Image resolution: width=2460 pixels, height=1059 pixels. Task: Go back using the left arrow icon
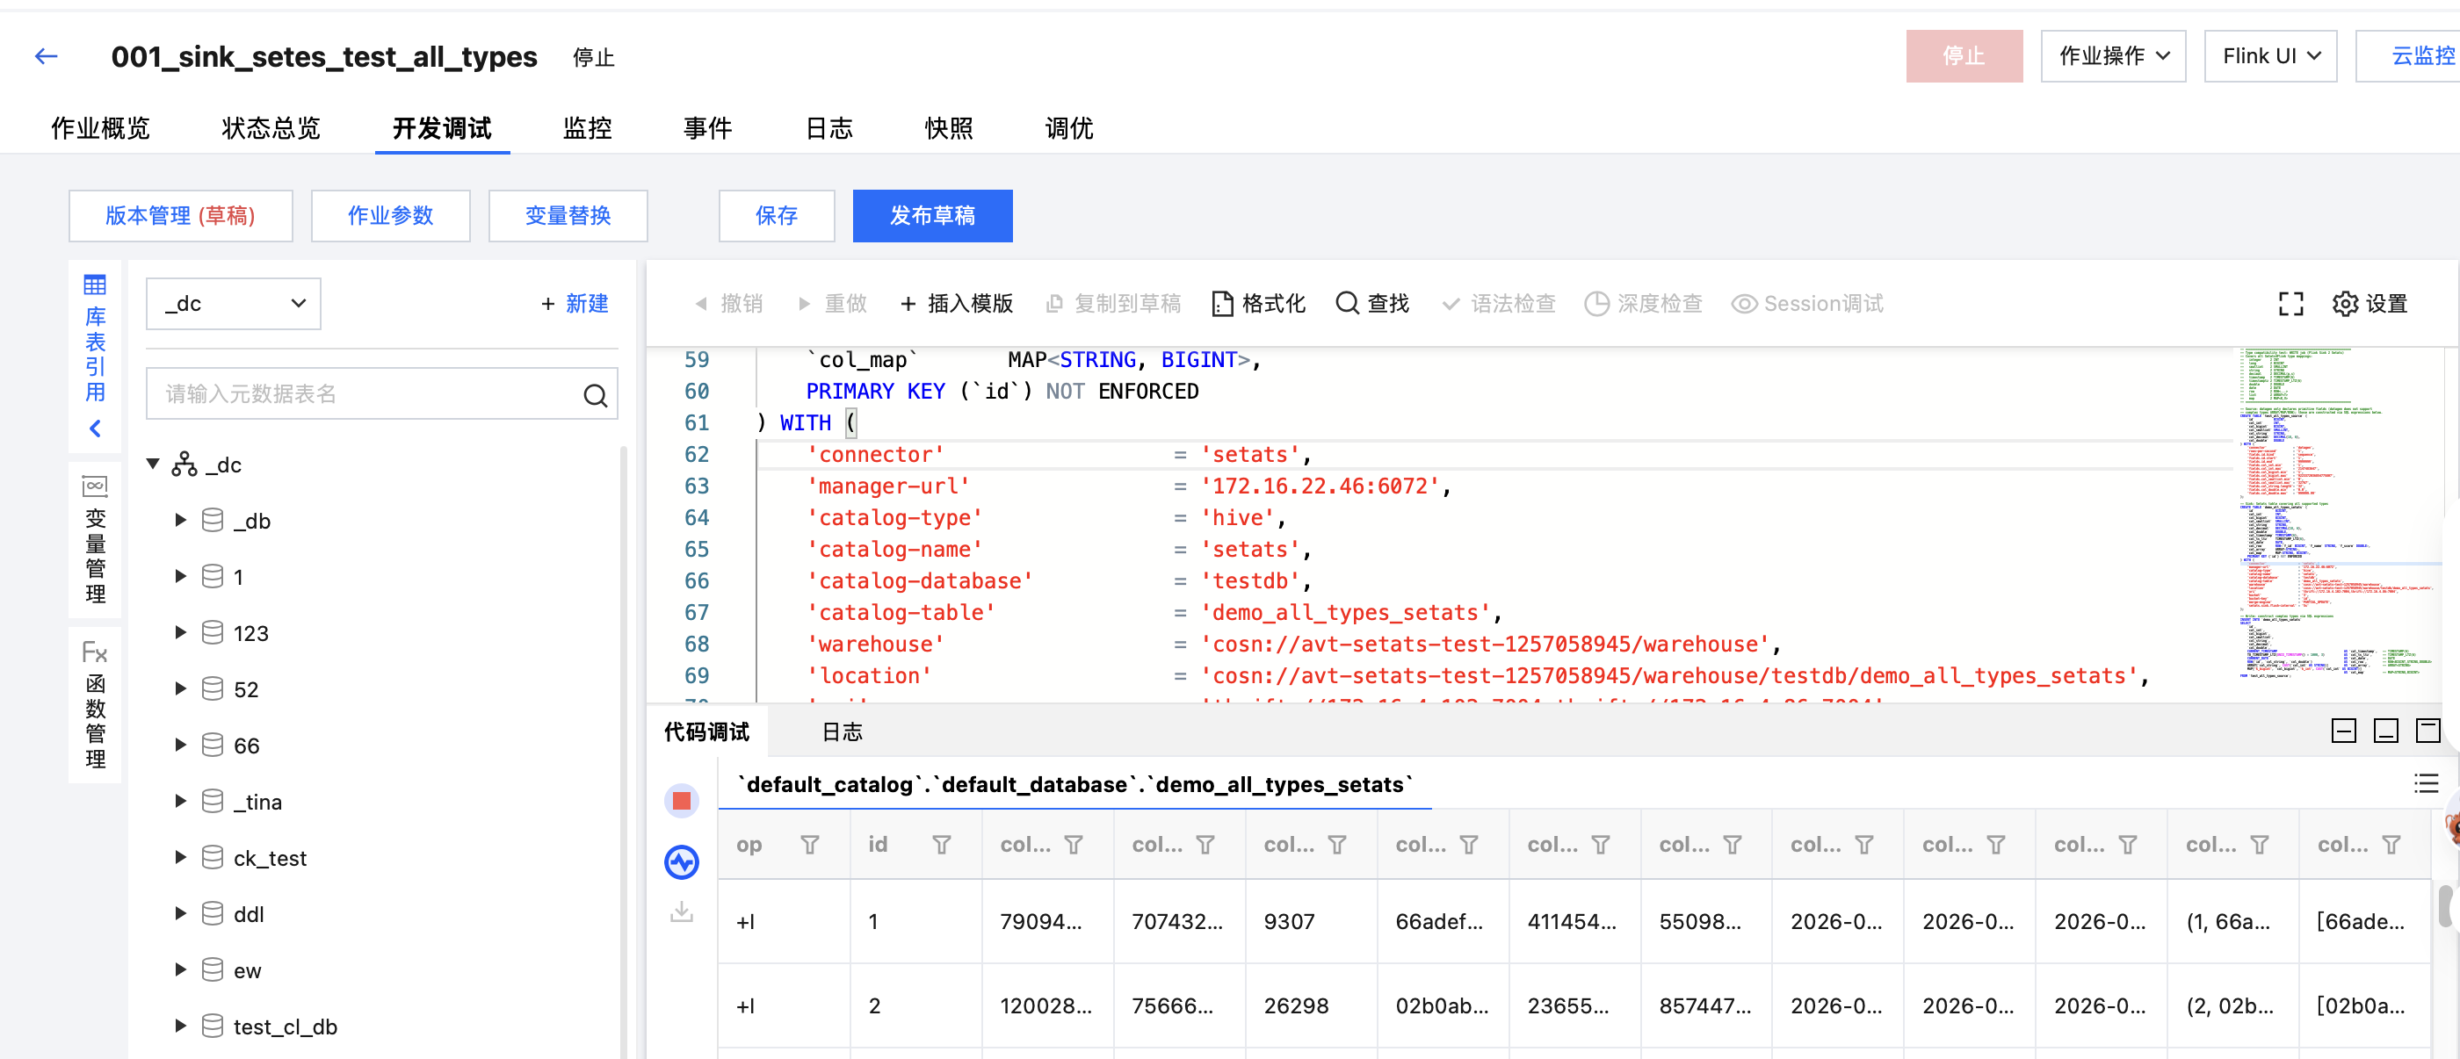(x=46, y=56)
